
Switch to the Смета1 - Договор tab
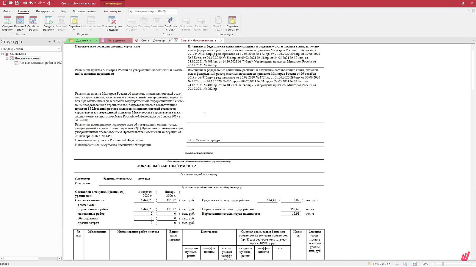coord(153,40)
